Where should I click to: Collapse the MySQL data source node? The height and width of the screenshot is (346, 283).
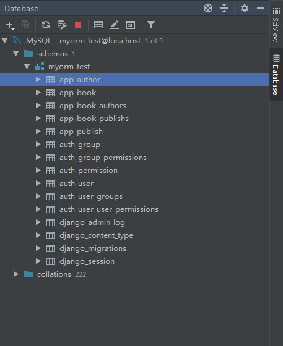coord(4,41)
